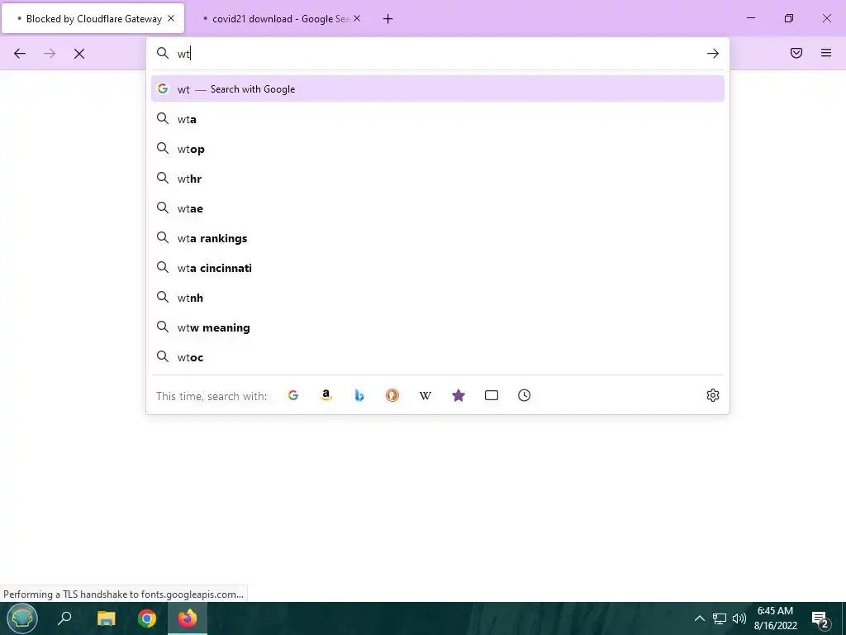846x635 pixels.
Task: Choose the 'wta' suggestion
Action: 438,119
